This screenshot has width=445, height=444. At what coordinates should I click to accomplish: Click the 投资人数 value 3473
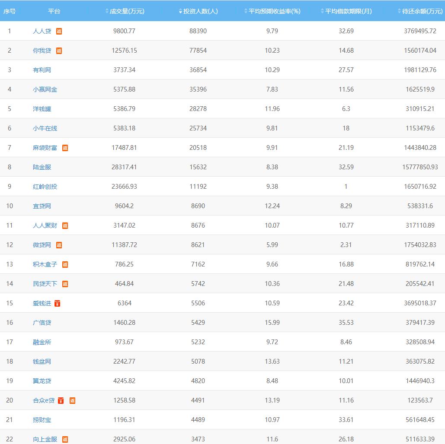tap(198, 439)
